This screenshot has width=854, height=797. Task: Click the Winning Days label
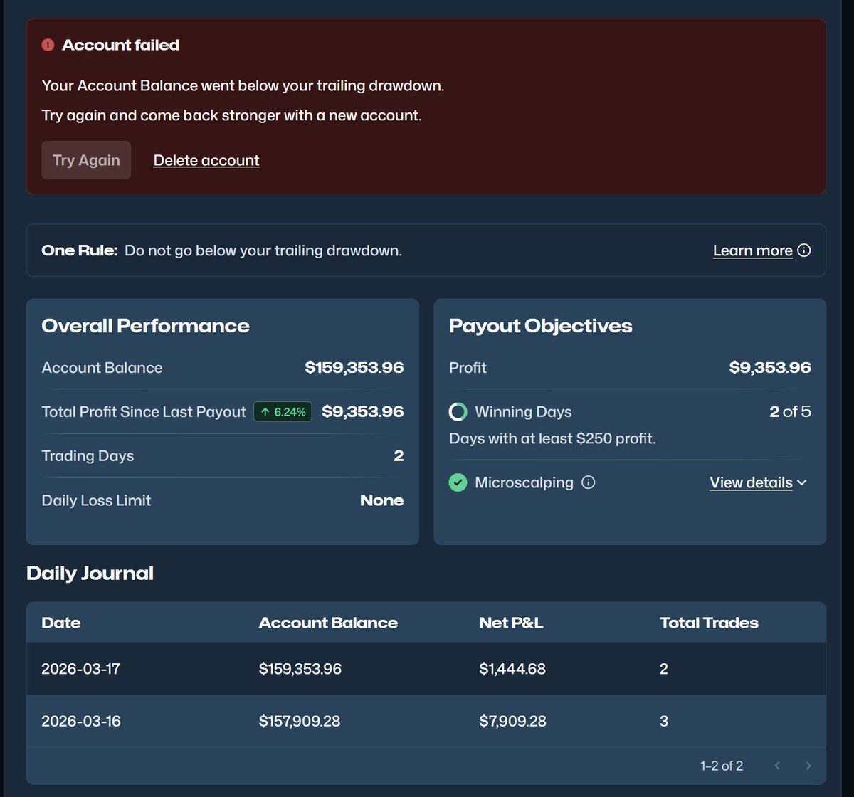[x=523, y=412]
